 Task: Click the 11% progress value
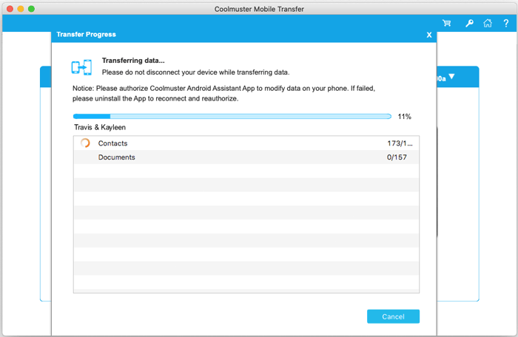point(404,117)
